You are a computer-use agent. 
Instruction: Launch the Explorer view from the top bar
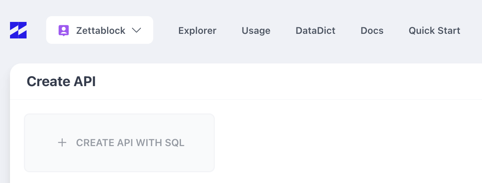[x=197, y=30]
